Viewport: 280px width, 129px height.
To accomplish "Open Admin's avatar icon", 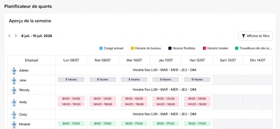I will coord(14,70).
